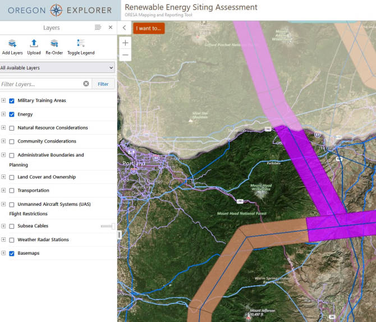Adjust the Subsea Cables transparency slider

tap(107, 226)
